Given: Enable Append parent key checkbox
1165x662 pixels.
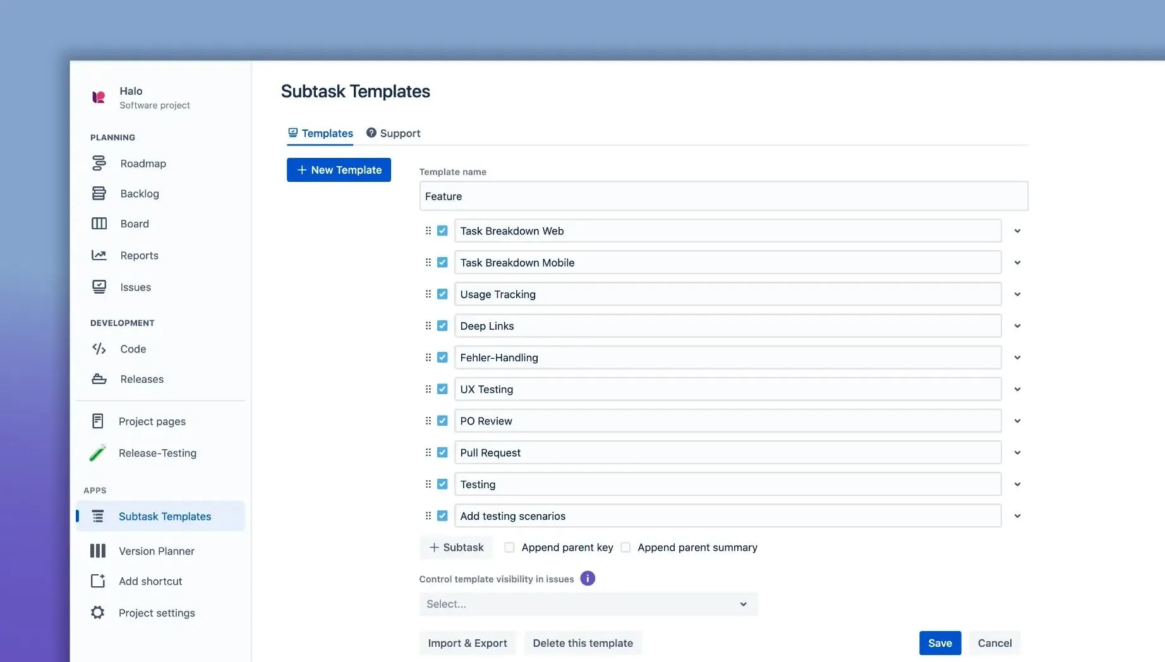Looking at the screenshot, I should coord(509,548).
